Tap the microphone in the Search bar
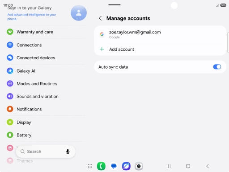This screenshot has height=172, width=229. pos(68,152)
